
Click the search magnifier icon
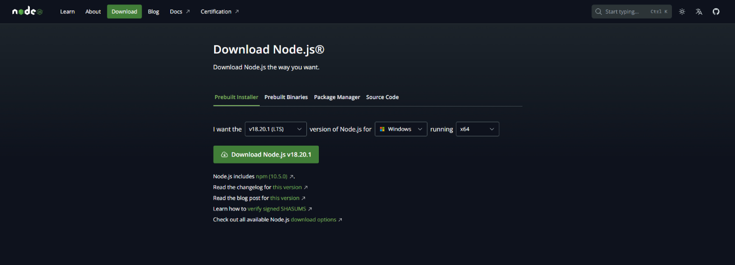tap(598, 11)
